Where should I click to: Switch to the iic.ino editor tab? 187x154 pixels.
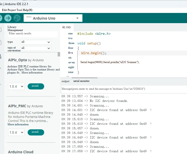coord(66,27)
